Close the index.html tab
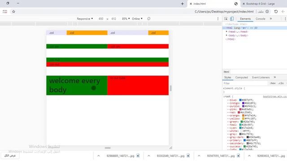Viewport: 287px width, 161px height. click(x=191, y=4)
